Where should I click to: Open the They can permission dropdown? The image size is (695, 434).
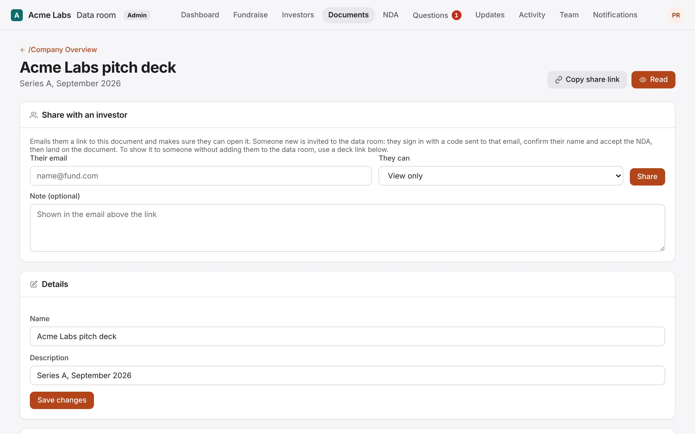(501, 176)
